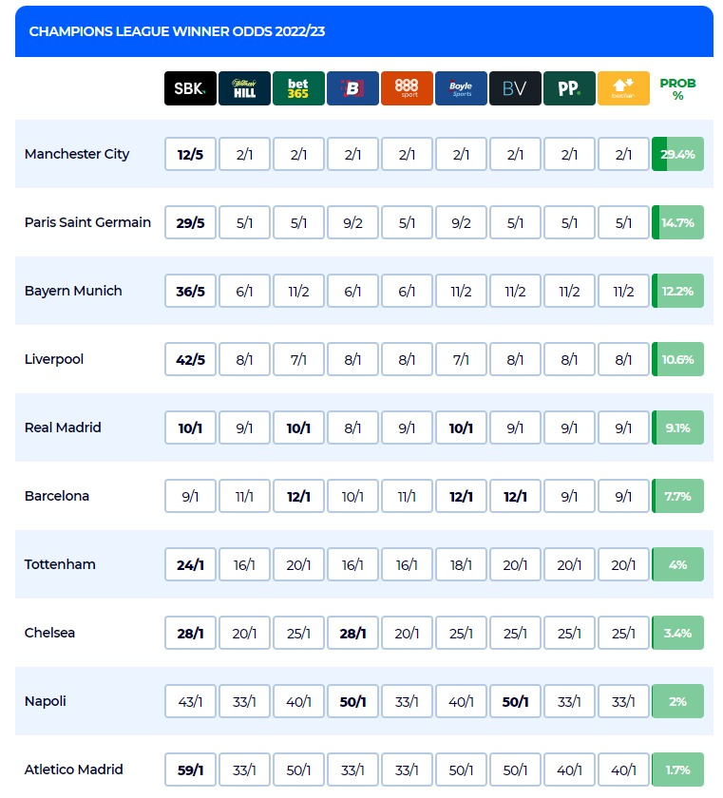This screenshot has width=723, height=798.
Task: Click the blue B bookmaker logo
Action: pyautogui.click(x=352, y=88)
